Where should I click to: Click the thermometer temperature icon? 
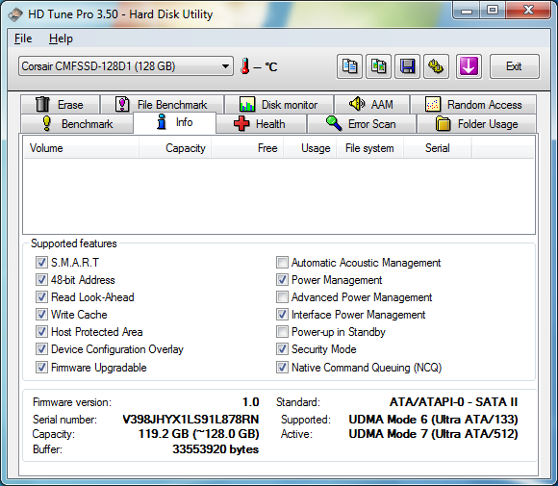pos(244,66)
